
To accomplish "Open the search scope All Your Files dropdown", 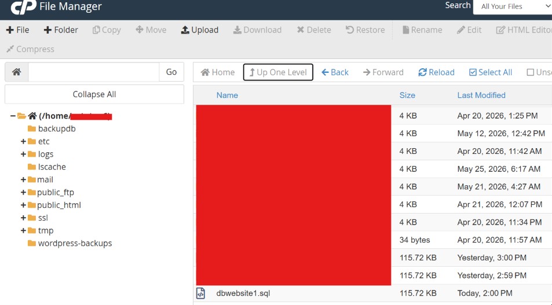I will tap(513, 6).
